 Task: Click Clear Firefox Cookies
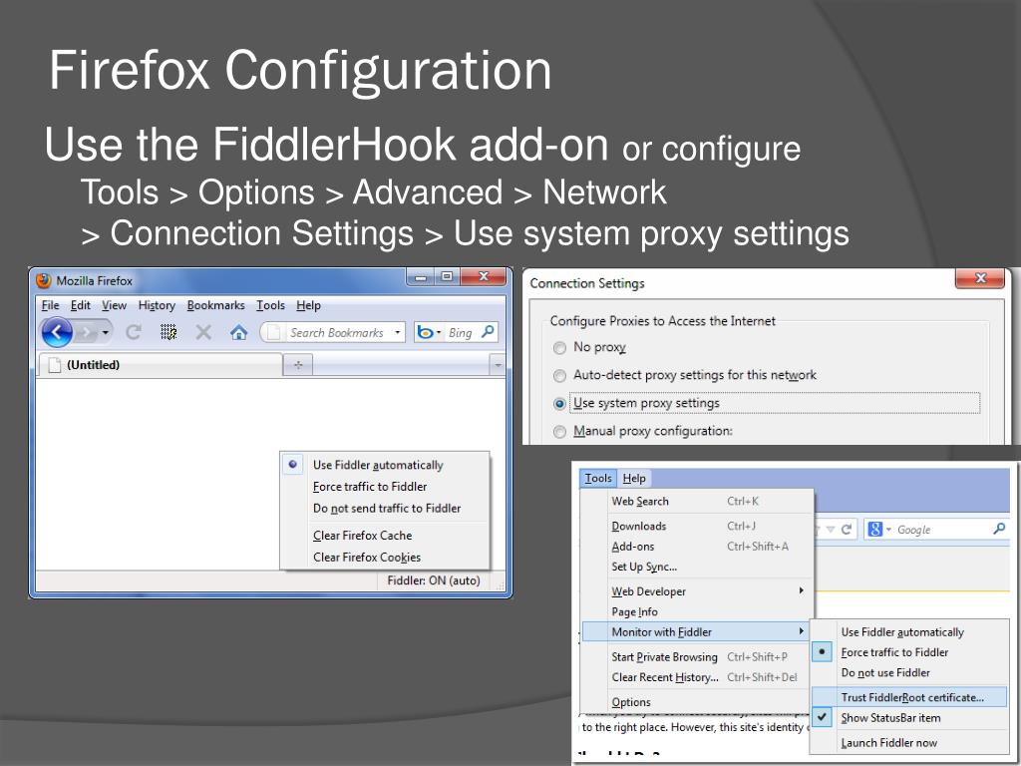385,557
